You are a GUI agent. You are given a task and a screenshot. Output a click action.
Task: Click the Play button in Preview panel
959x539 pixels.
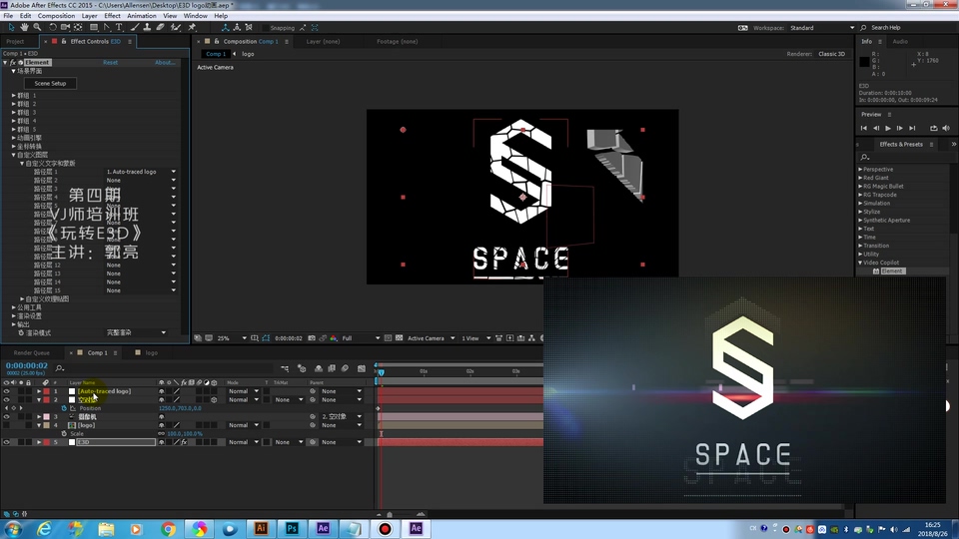(x=888, y=128)
